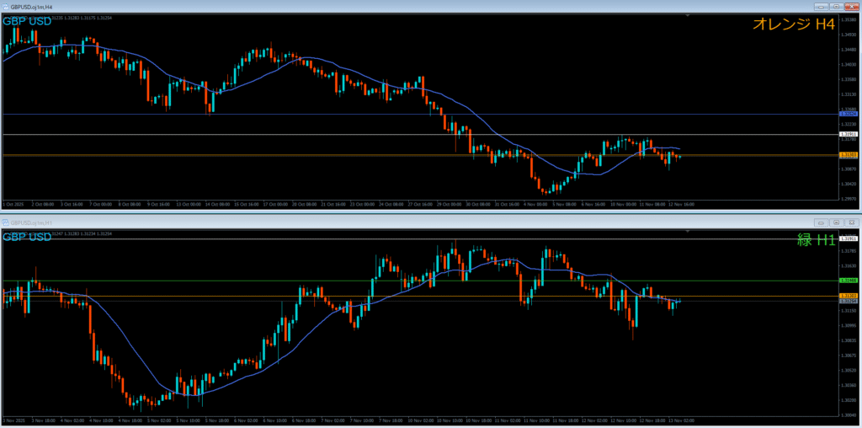Select the white 1.31911 price label on the H1 chart
The height and width of the screenshot is (428, 862).
click(849, 239)
